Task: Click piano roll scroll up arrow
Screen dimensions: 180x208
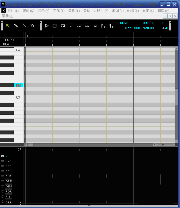Action: pyautogui.click(x=176, y=49)
